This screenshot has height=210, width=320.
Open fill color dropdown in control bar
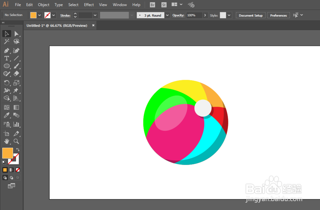click(39, 15)
